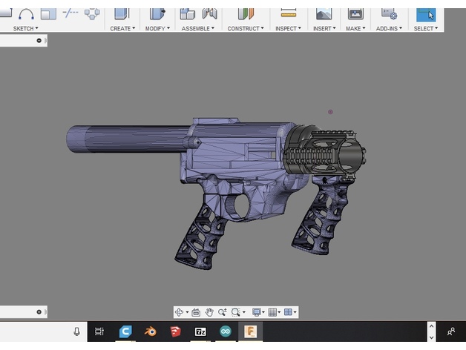Click the Viewports layout icon
The width and height of the screenshot is (466, 350).
coord(289,312)
